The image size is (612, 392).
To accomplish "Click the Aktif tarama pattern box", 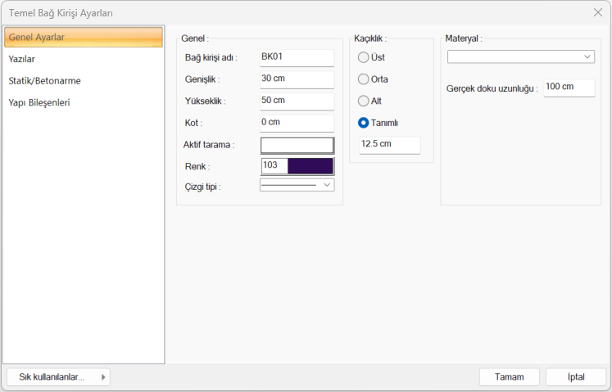I will tap(297, 145).
